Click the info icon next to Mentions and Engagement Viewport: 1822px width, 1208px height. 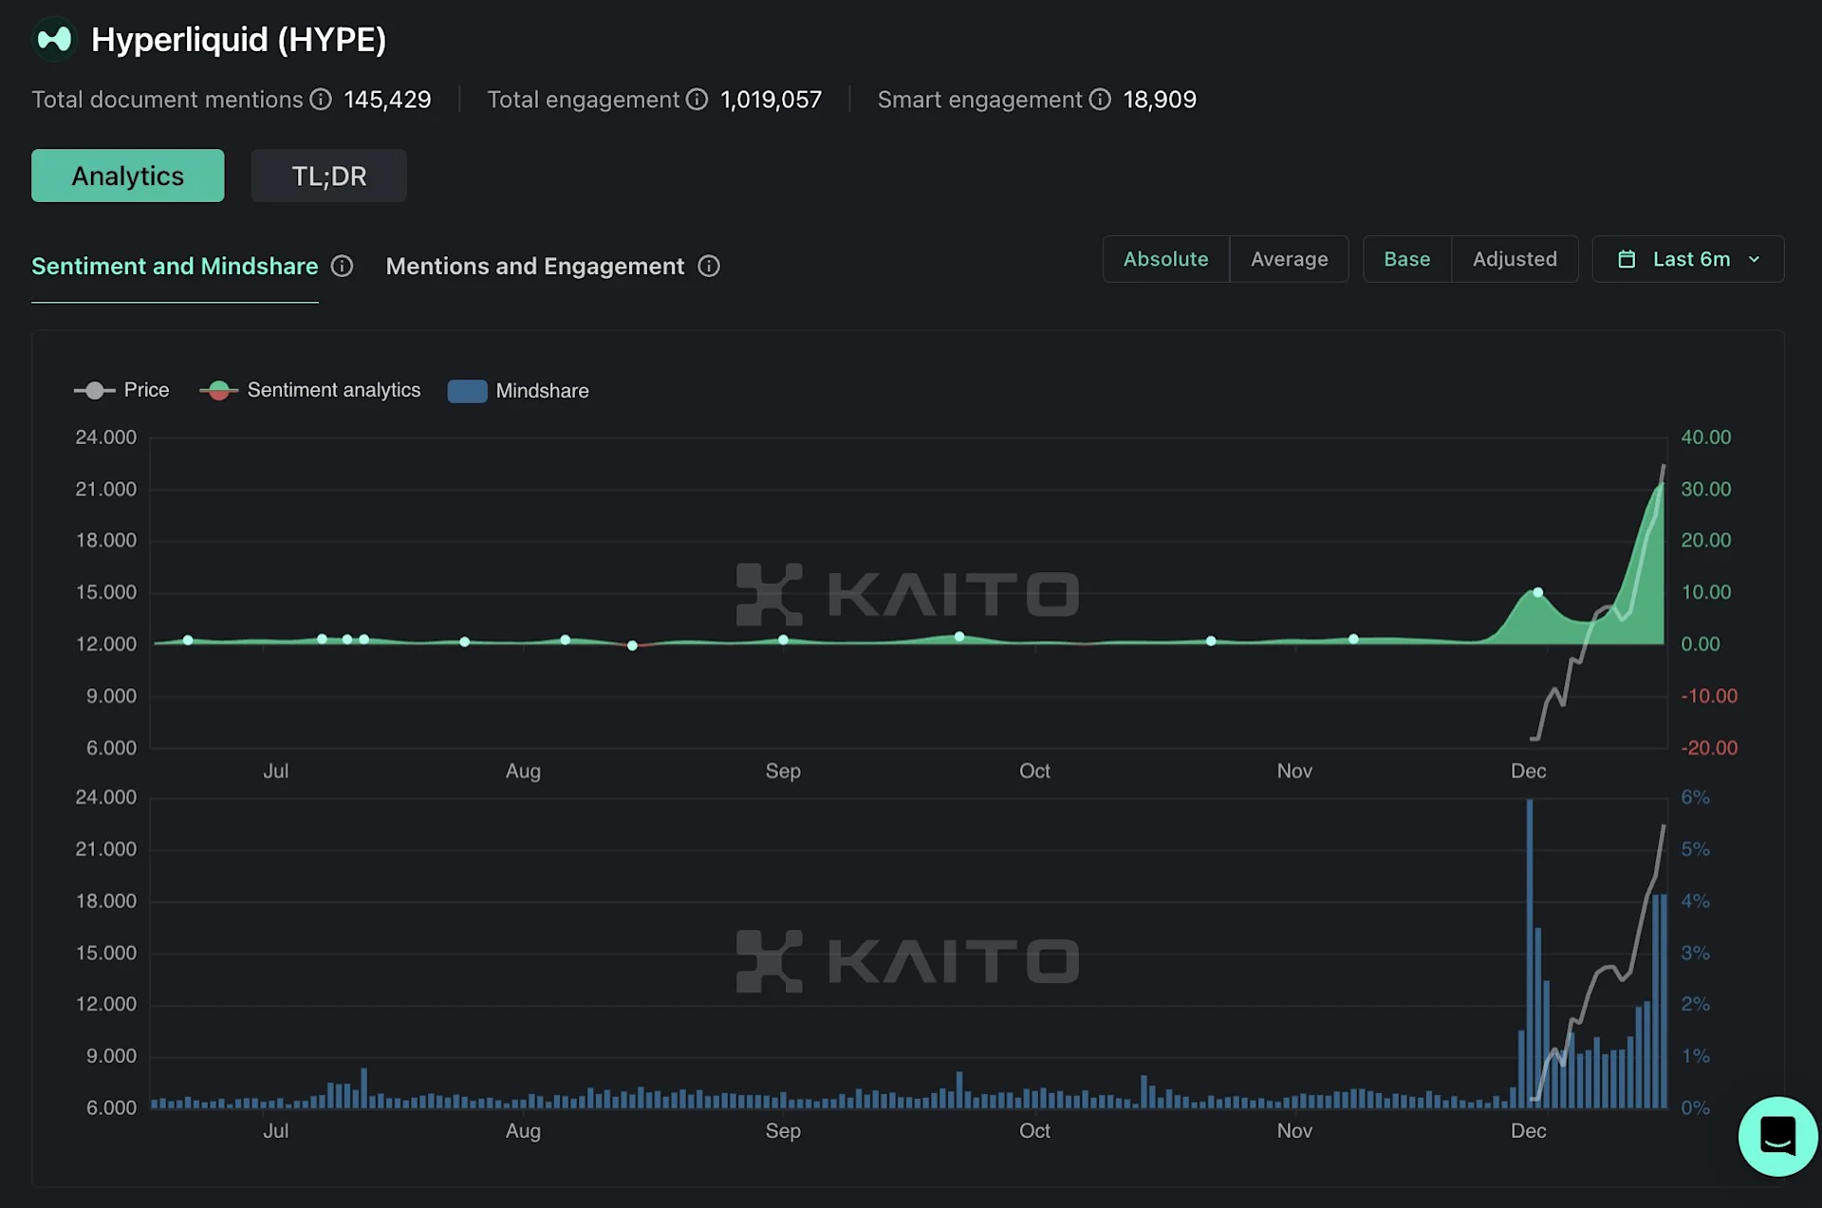click(708, 266)
